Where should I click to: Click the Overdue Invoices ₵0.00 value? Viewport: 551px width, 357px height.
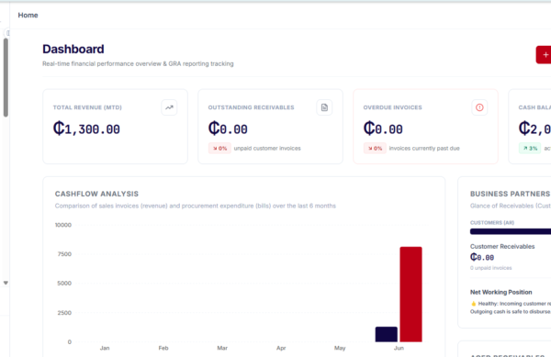point(383,128)
